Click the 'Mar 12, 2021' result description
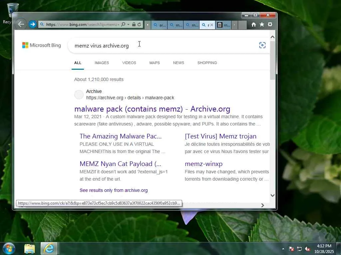The width and height of the screenshot is (341, 255). coord(168,120)
